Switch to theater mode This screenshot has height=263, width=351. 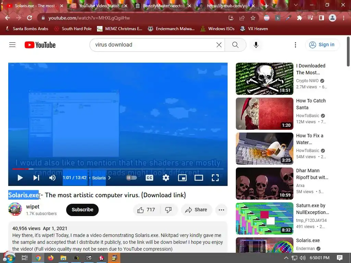198,178
